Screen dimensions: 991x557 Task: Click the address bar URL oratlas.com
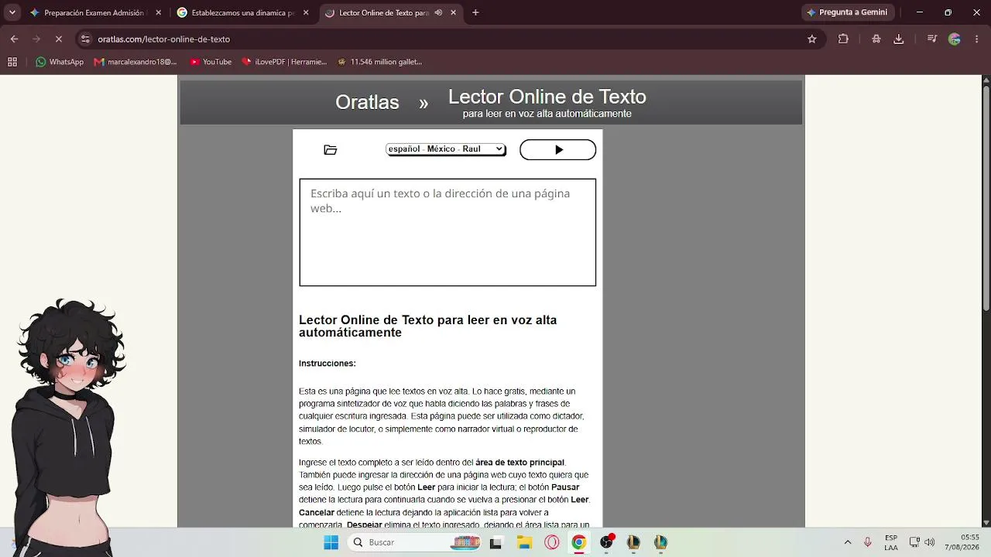tap(163, 39)
